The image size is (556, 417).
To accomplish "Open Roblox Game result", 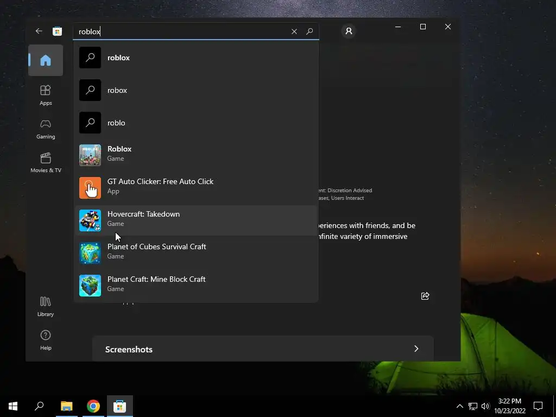I will (195, 155).
